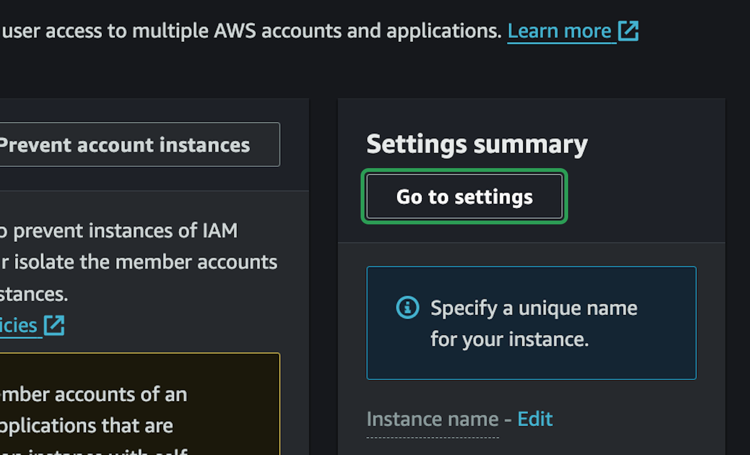Open the Learn more link

559,31
